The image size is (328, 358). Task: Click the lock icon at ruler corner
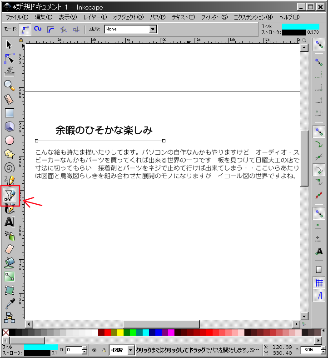click(x=21, y=40)
